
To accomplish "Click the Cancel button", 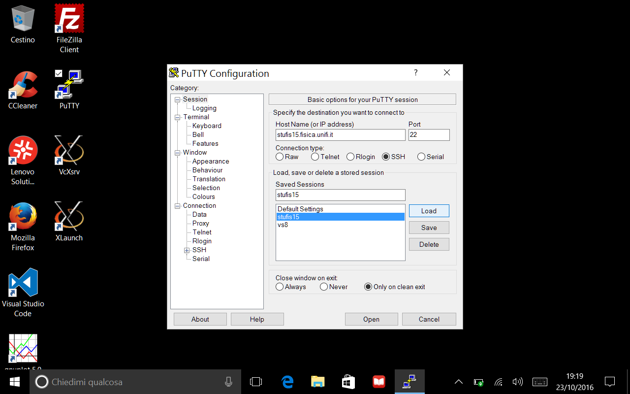I will tap(429, 319).
